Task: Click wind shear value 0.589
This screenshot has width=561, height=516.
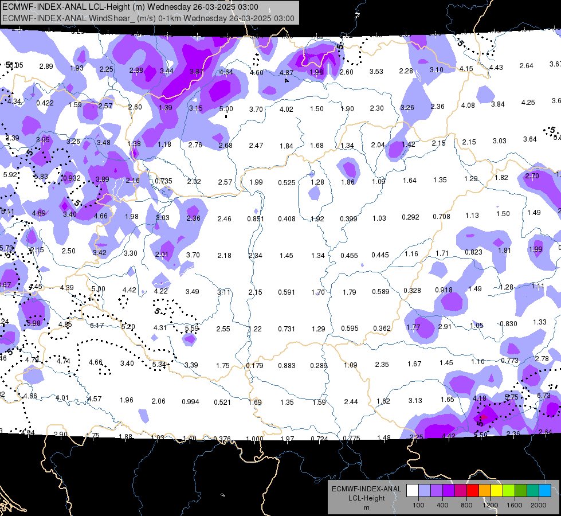Action: [x=380, y=291]
